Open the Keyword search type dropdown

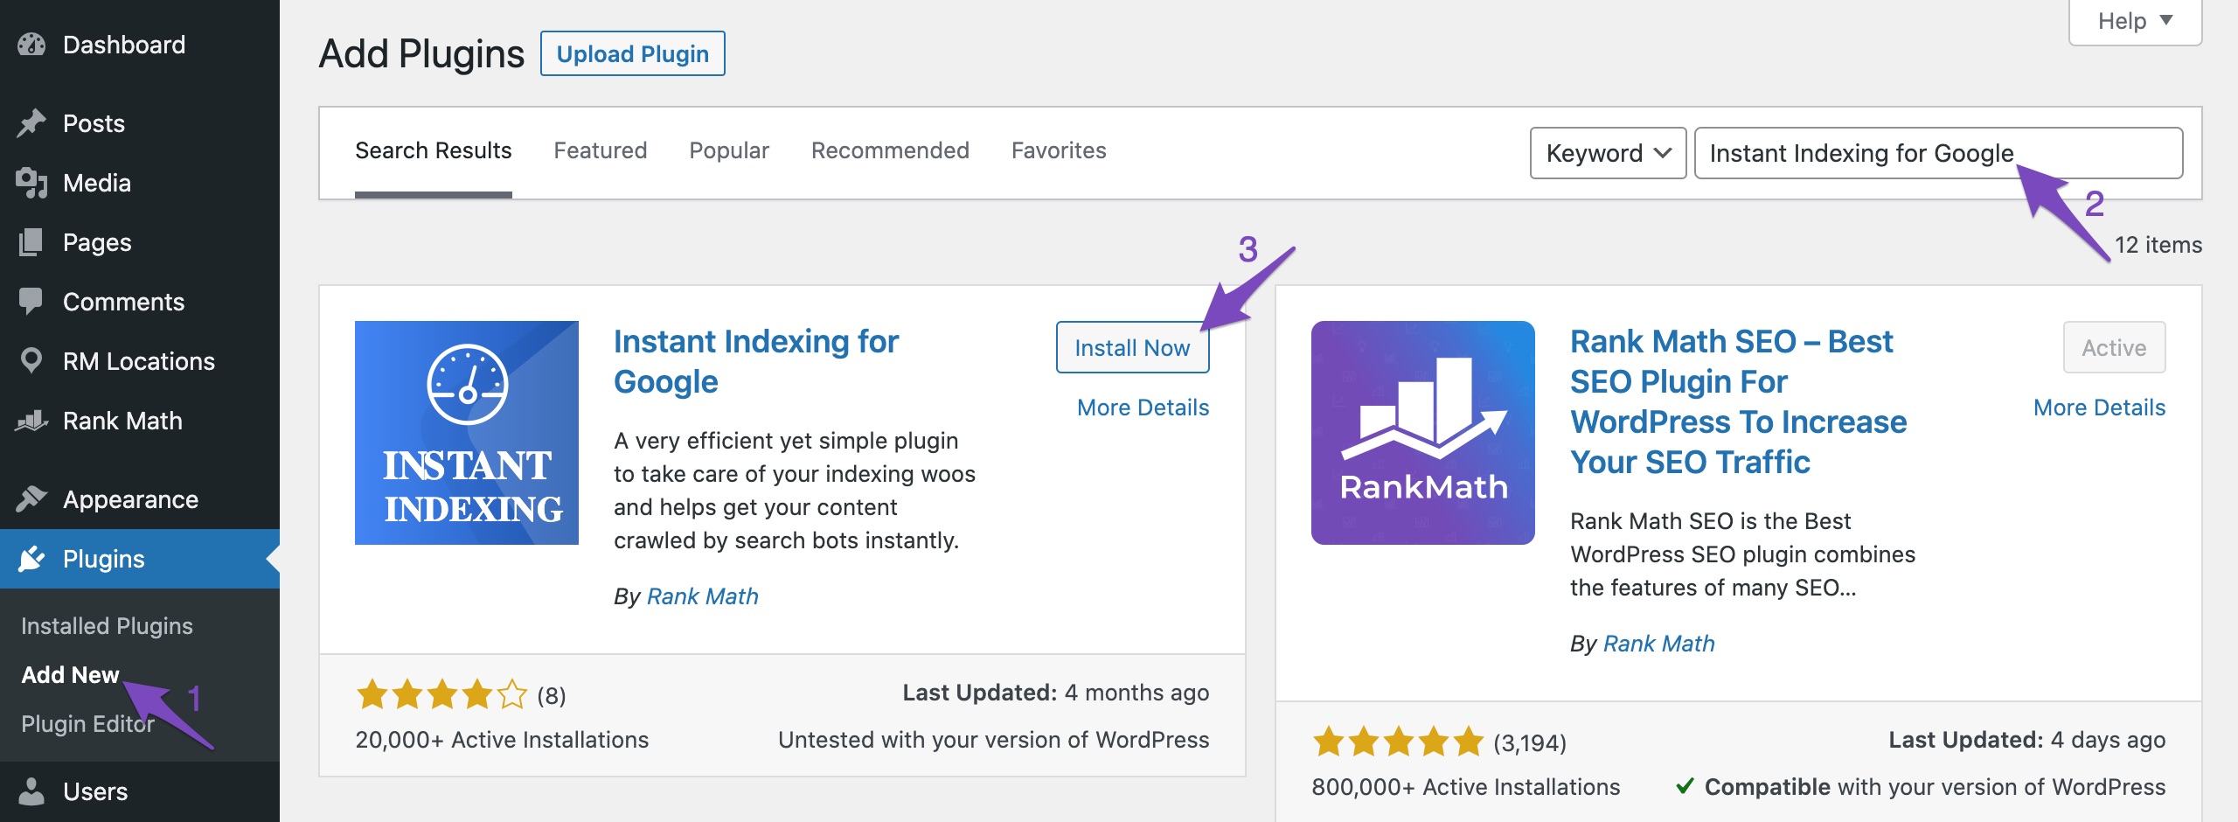1607,153
